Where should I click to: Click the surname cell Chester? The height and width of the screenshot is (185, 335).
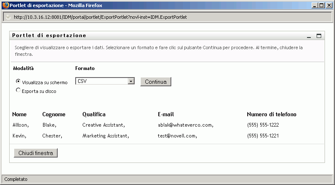coord(52,136)
